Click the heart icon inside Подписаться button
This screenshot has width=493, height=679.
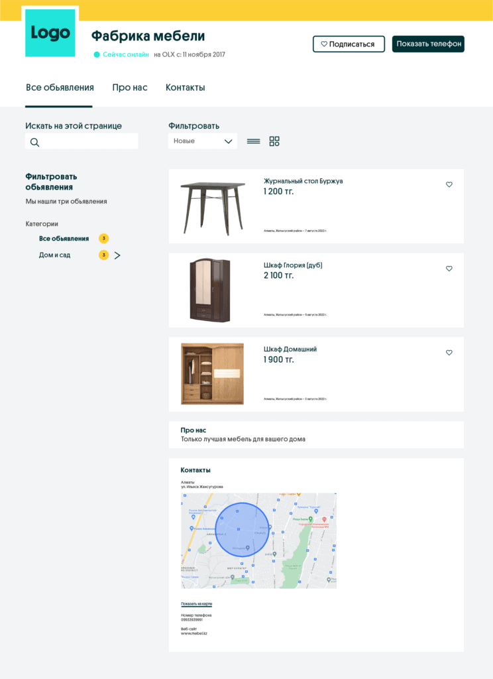(323, 44)
